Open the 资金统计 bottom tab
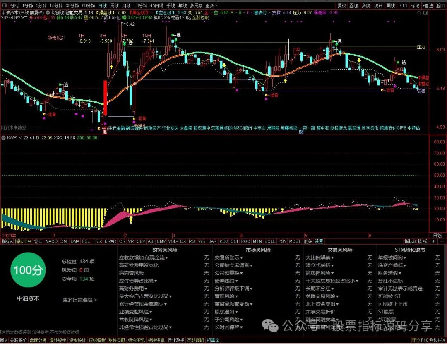 (77, 340)
